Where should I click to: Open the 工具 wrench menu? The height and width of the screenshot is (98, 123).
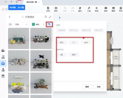click(89, 9)
